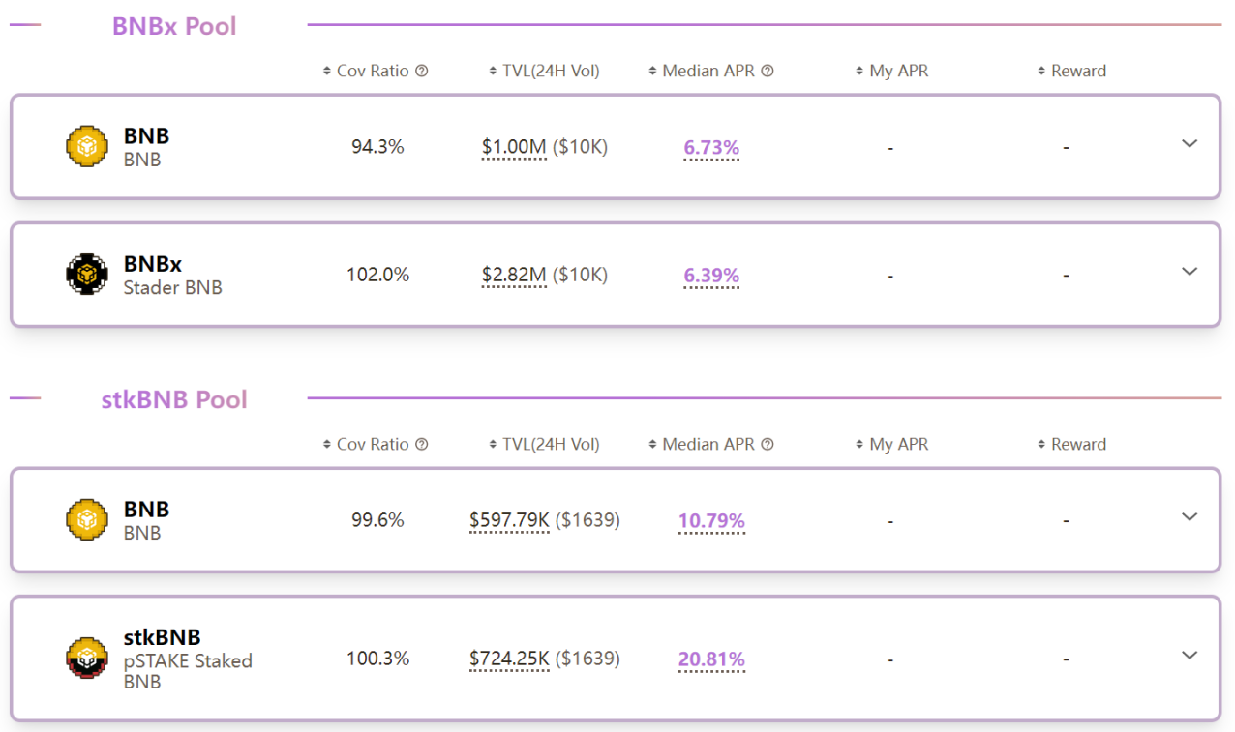Screen dimensions: 1235x732
Task: Expand the BNBx Stader BNB row
Action: click(1190, 272)
